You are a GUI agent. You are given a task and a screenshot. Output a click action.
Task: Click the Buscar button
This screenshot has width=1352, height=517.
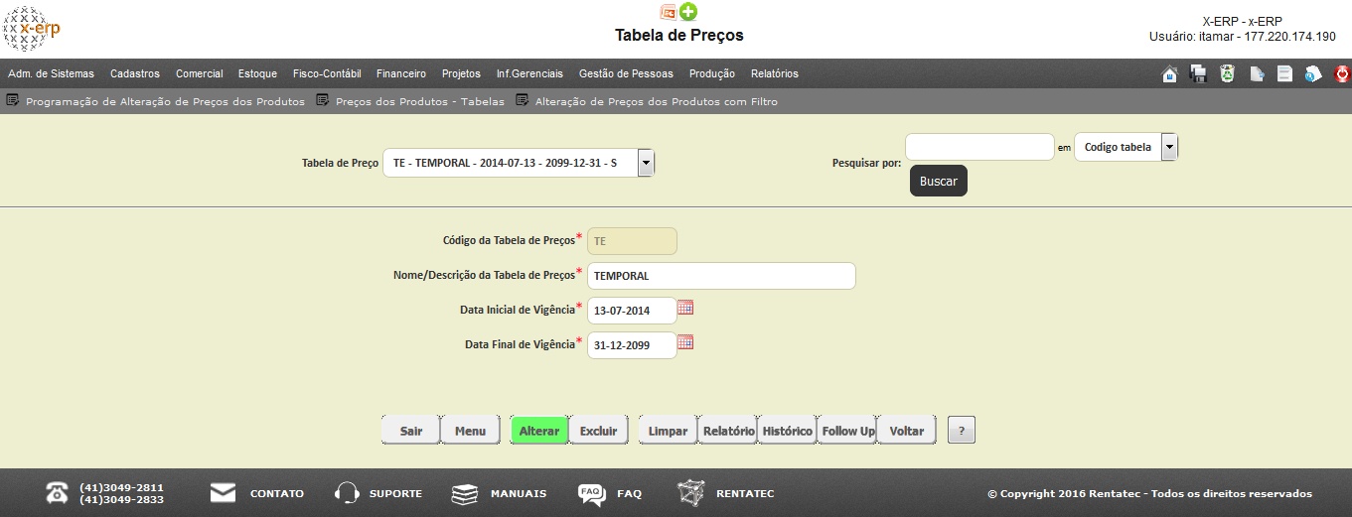(x=939, y=182)
